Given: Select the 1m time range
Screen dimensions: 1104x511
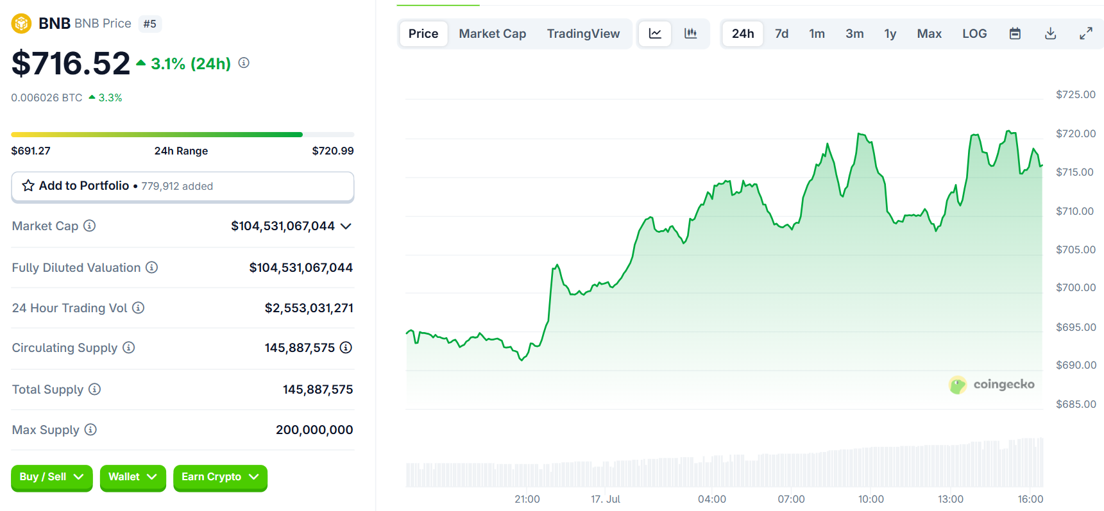Looking at the screenshot, I should tap(817, 33).
